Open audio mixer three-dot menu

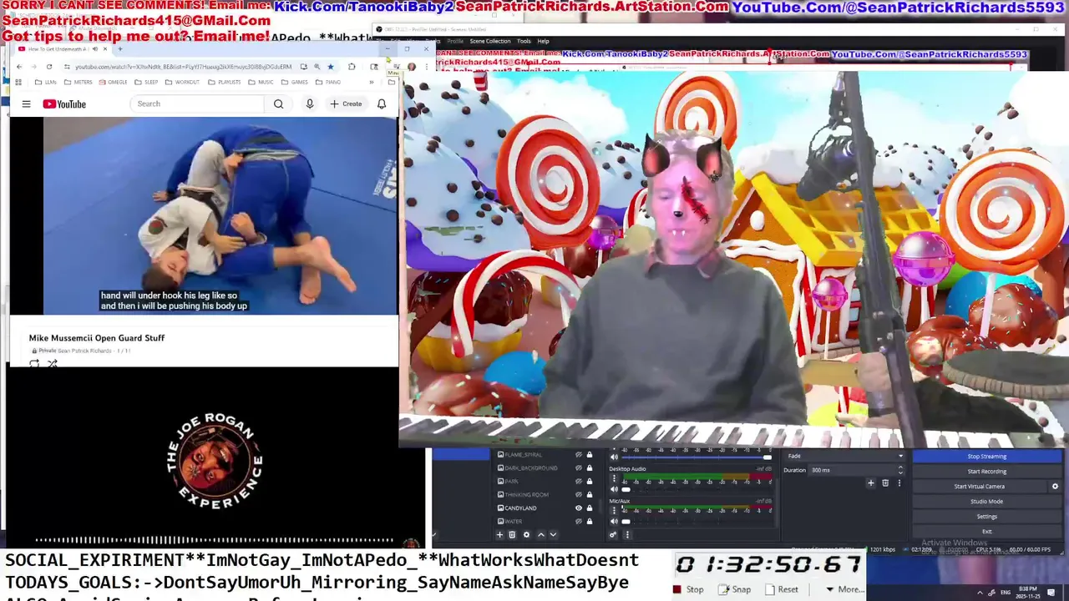(x=627, y=534)
